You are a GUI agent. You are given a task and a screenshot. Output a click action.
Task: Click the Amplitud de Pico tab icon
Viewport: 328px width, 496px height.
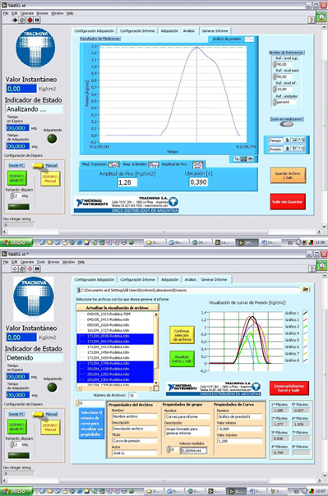[198, 164]
